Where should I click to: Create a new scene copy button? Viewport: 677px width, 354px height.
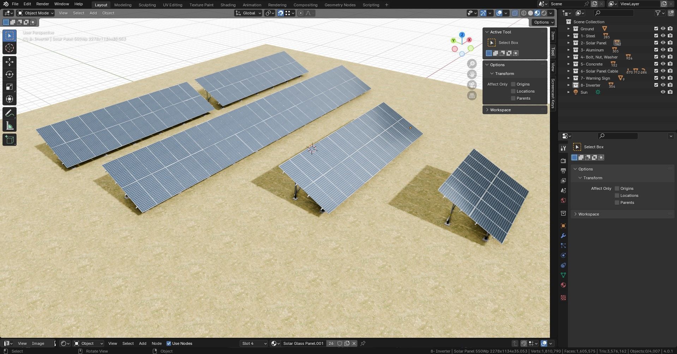pyautogui.click(x=595, y=4)
